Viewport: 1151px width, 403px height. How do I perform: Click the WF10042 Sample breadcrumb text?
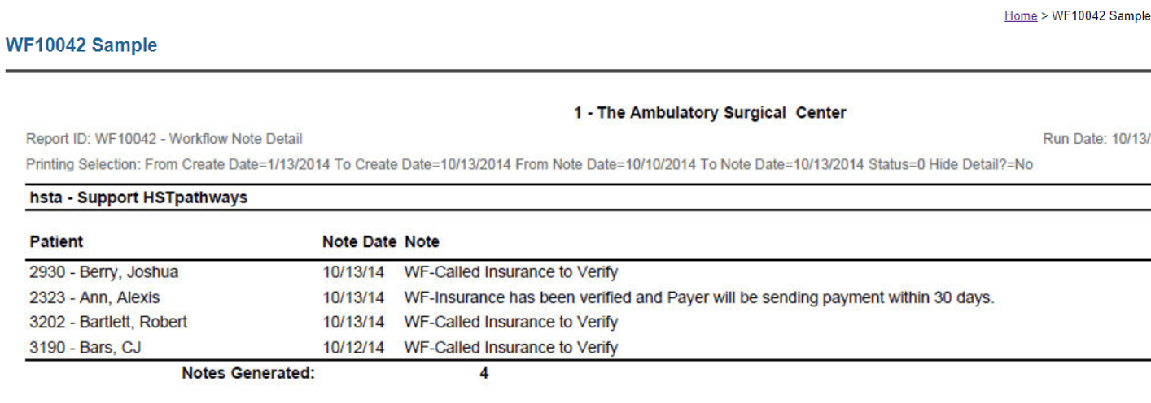pos(1101,15)
